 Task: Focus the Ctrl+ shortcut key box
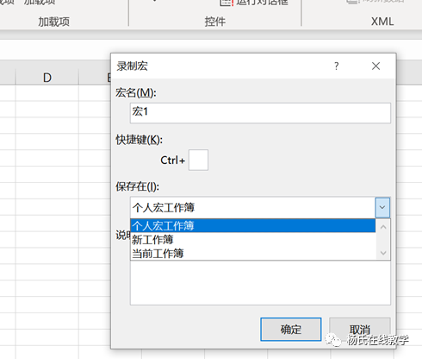(198, 160)
